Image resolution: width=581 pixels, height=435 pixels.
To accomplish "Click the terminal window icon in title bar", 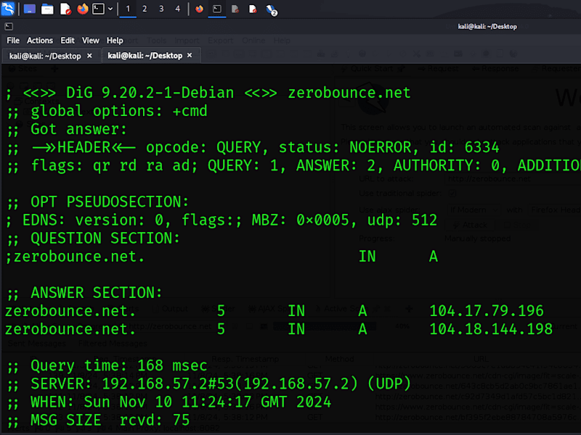I will pos(9,26).
